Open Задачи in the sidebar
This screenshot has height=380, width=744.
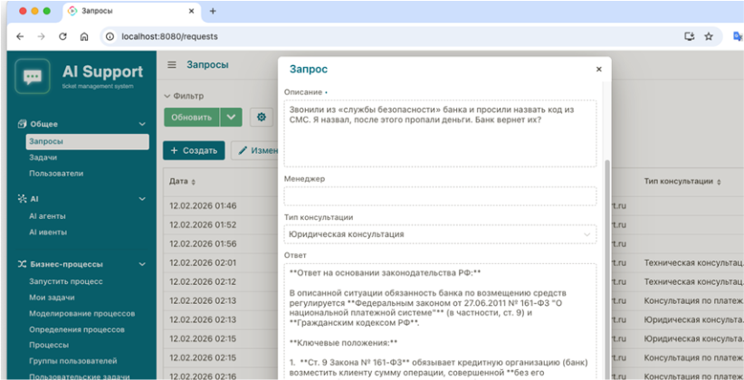click(43, 157)
